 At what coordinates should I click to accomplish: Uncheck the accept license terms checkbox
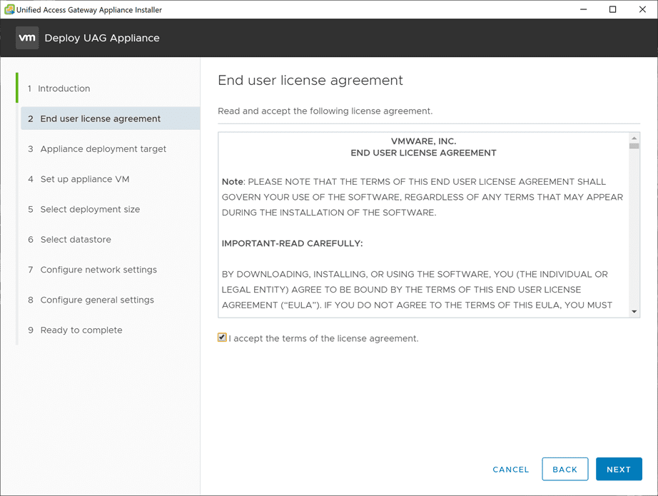click(x=223, y=338)
